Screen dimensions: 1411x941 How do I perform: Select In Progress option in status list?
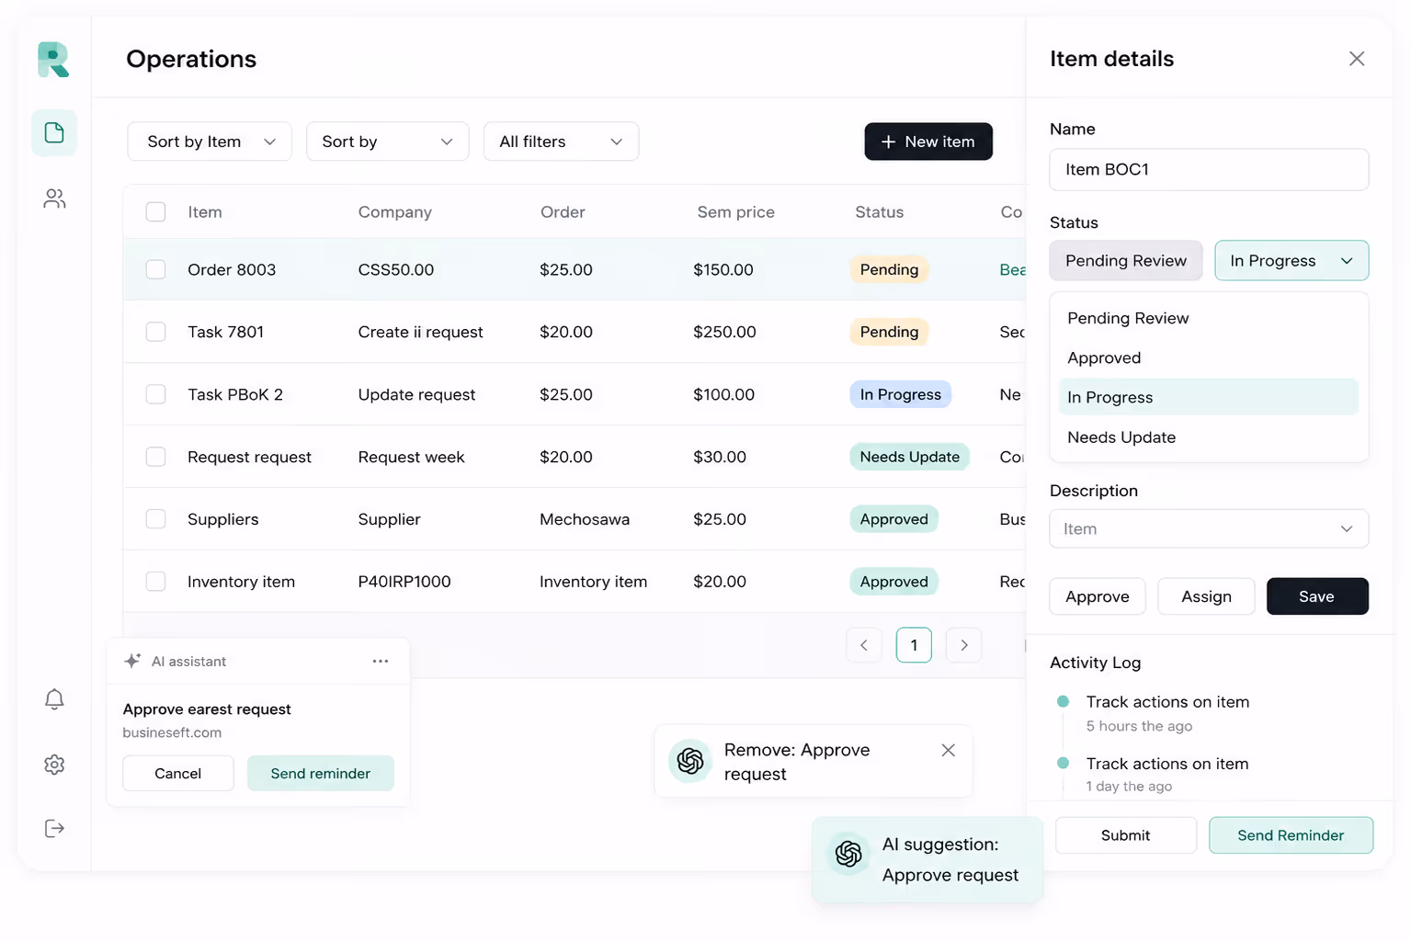tap(1209, 397)
